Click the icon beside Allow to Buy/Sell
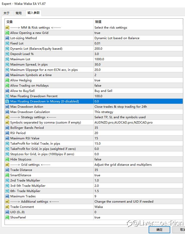185x234 pixels. [x=7, y=91]
